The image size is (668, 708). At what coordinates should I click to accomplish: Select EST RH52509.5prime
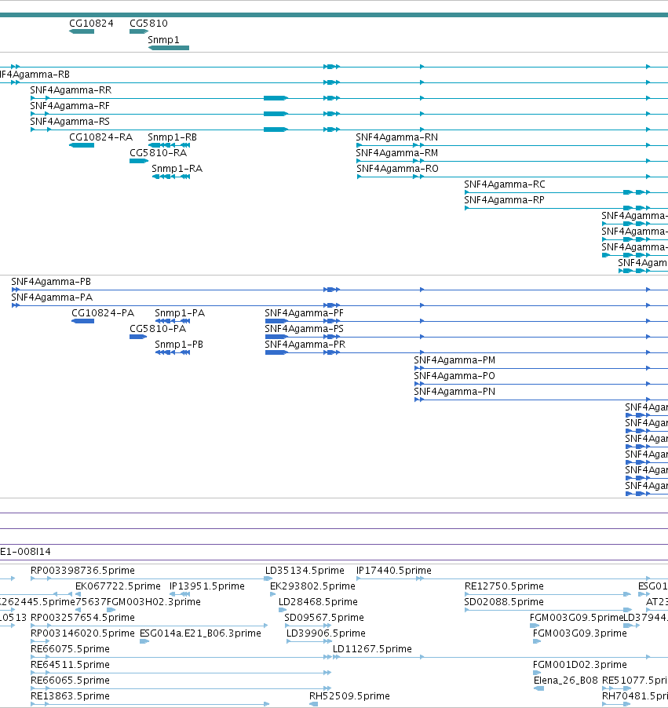349,695
